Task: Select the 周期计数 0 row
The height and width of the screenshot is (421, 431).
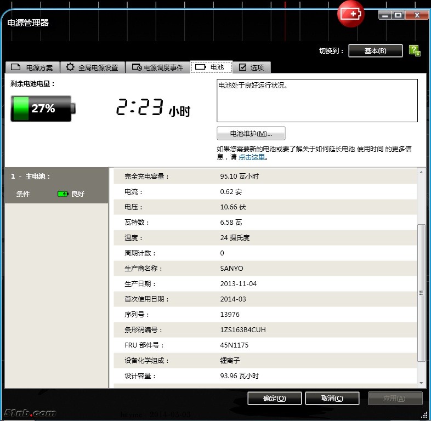Action: (x=265, y=253)
